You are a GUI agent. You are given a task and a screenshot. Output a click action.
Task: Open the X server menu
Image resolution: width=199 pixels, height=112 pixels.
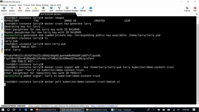[x=27, y=5]
